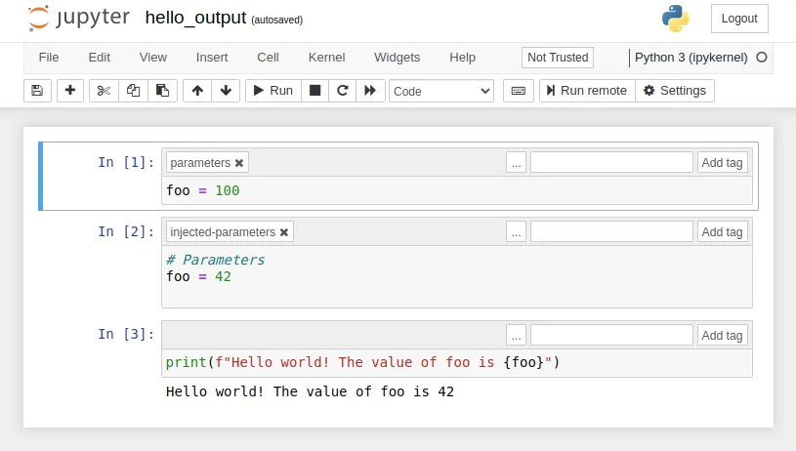Open the View menu
The height and width of the screenshot is (451, 796).
[153, 58]
